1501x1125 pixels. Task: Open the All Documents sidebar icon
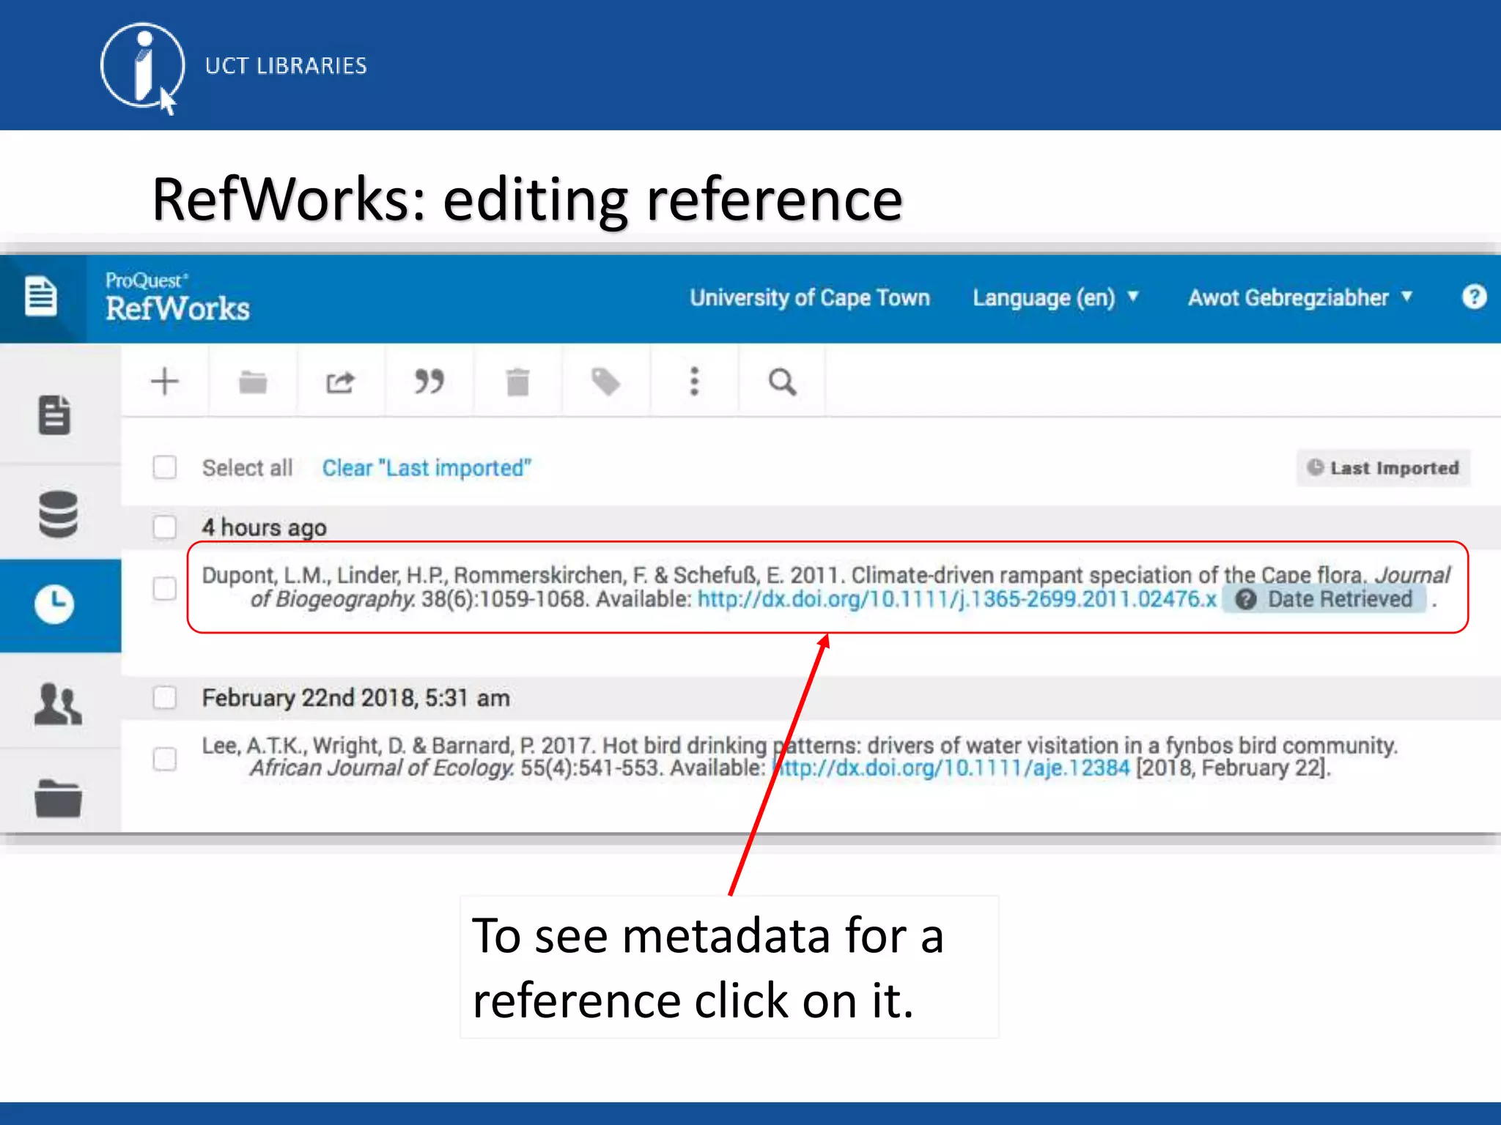pyautogui.click(x=55, y=415)
